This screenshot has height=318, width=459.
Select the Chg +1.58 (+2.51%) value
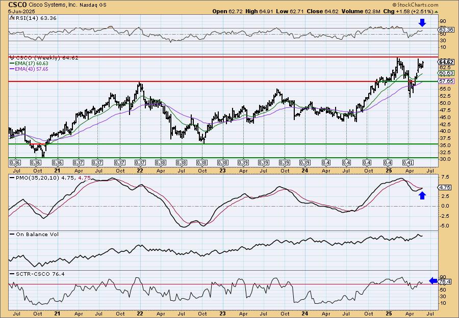[x=409, y=11]
